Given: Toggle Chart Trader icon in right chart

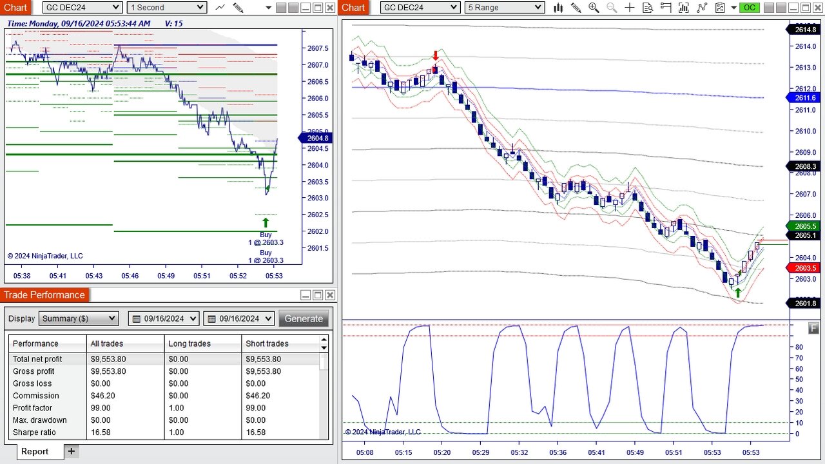Looking at the screenshot, I should pos(666,8).
